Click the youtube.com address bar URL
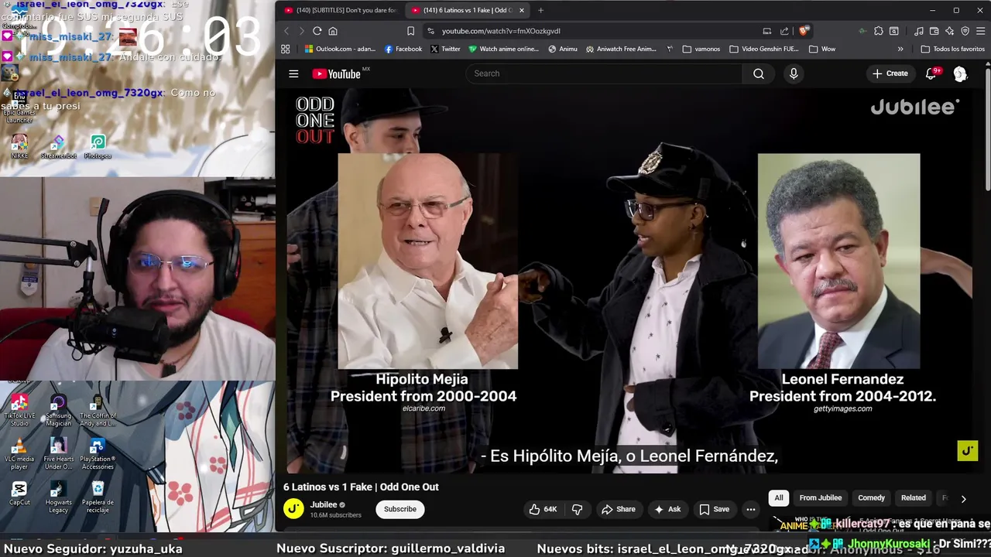Image resolution: width=991 pixels, height=557 pixels. click(501, 31)
